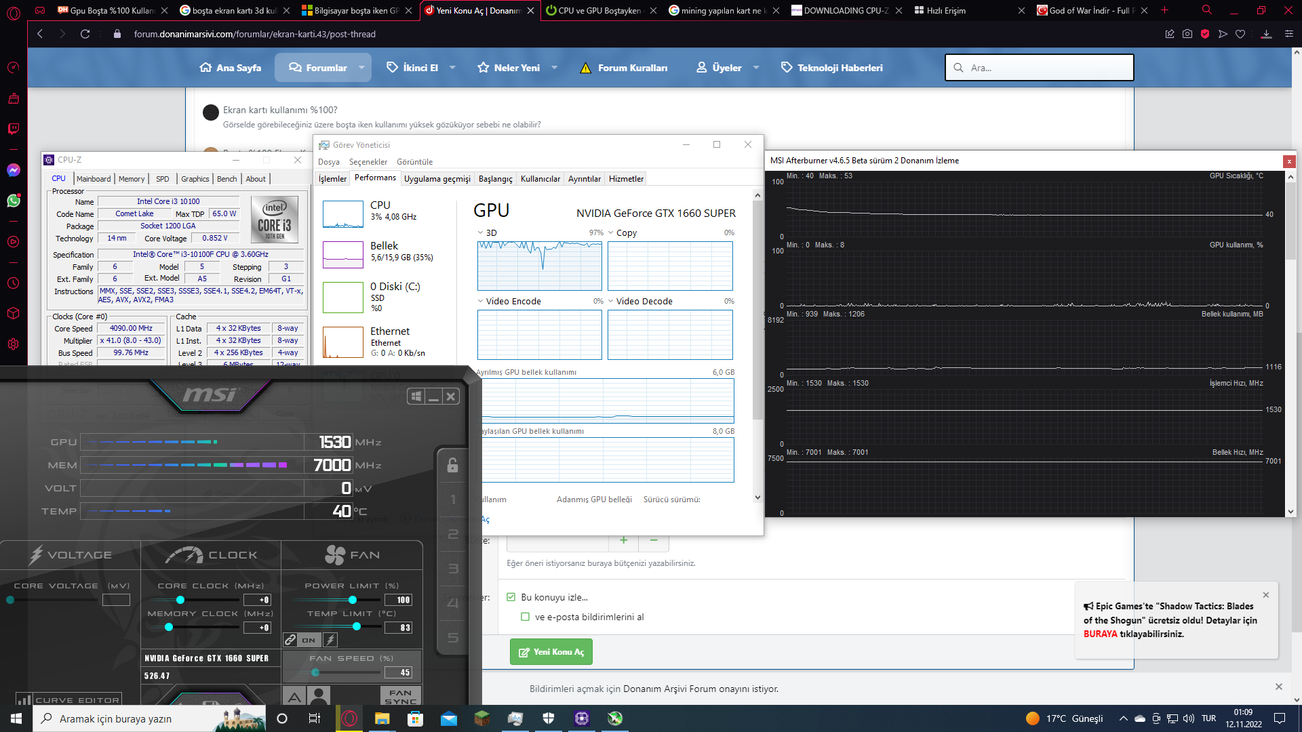Click the lightning priority icon beside ON
This screenshot has width=1302, height=732.
click(330, 640)
